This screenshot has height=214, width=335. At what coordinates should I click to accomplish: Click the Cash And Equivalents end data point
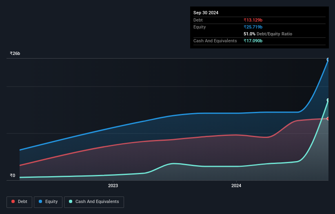(x=328, y=100)
